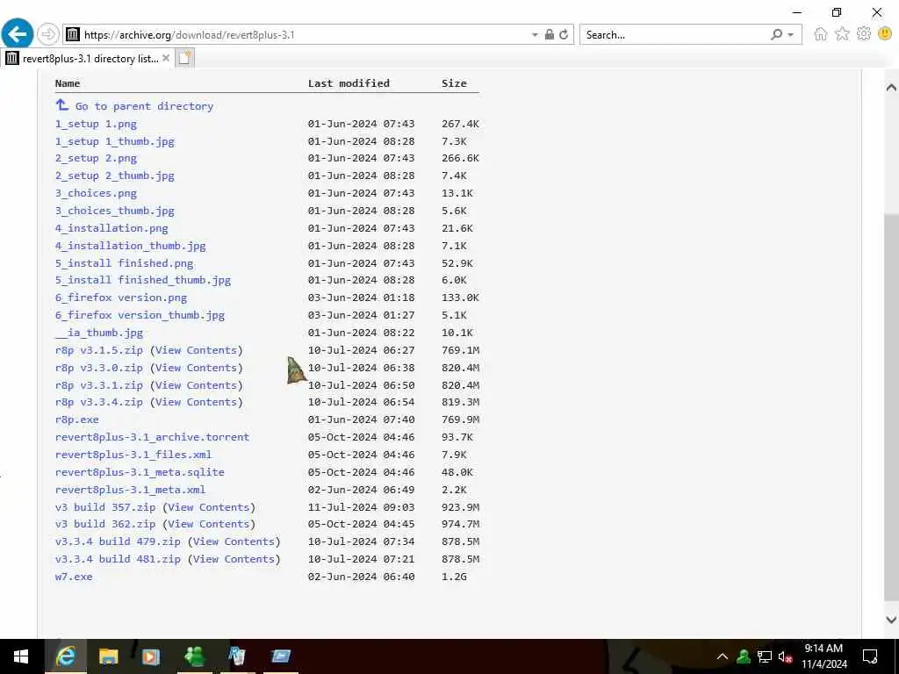Click the Name column header

click(x=67, y=83)
